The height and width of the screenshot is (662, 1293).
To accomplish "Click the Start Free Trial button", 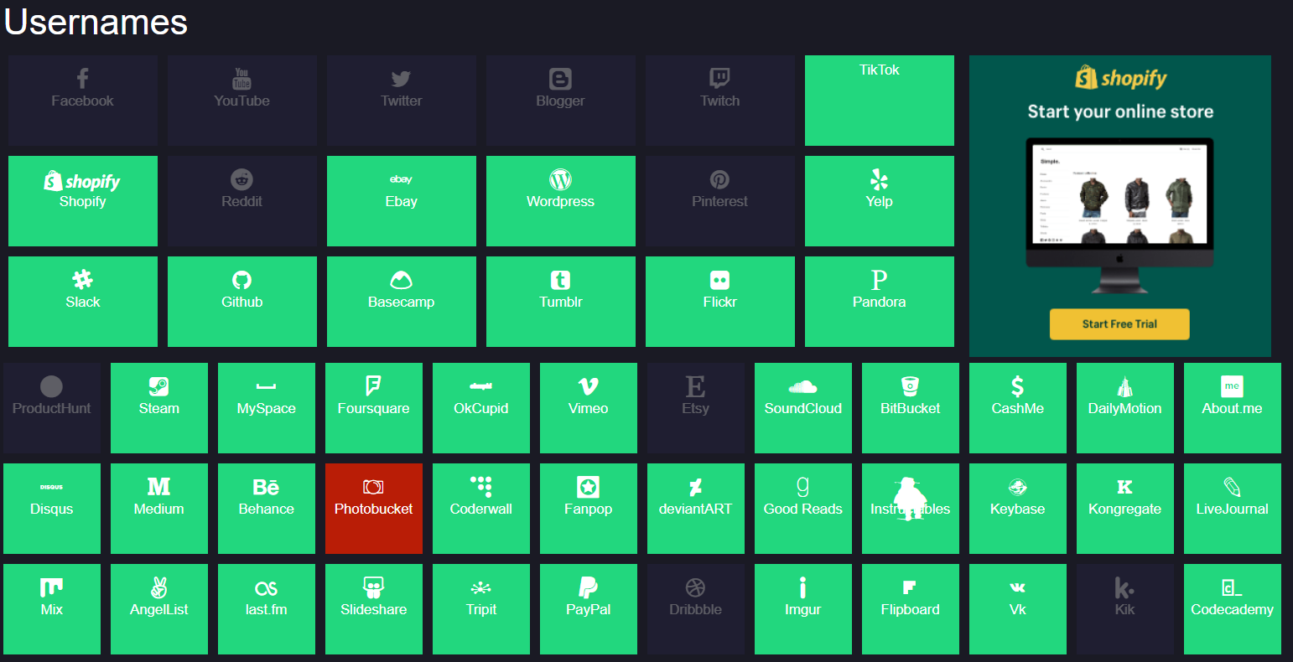I will (1119, 324).
